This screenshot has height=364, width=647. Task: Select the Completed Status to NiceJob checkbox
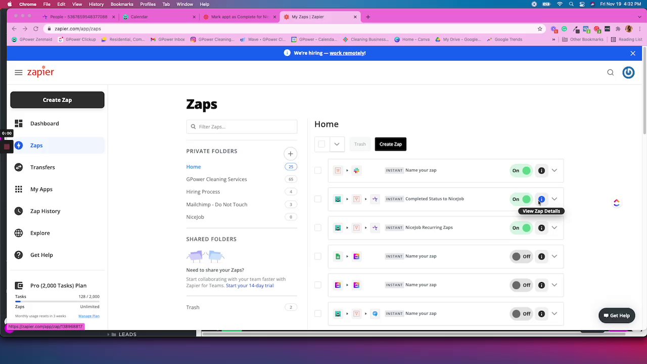(x=318, y=199)
